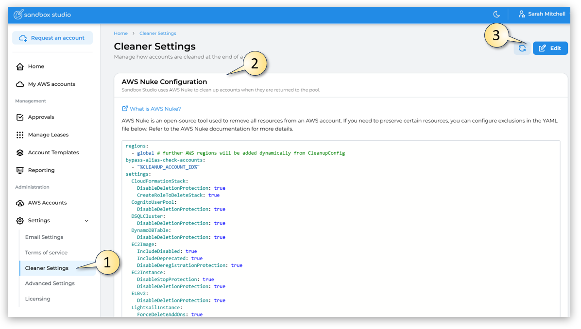The image size is (581, 329).
Task: Click the Account Templates layers icon
Action: pyautogui.click(x=20, y=153)
